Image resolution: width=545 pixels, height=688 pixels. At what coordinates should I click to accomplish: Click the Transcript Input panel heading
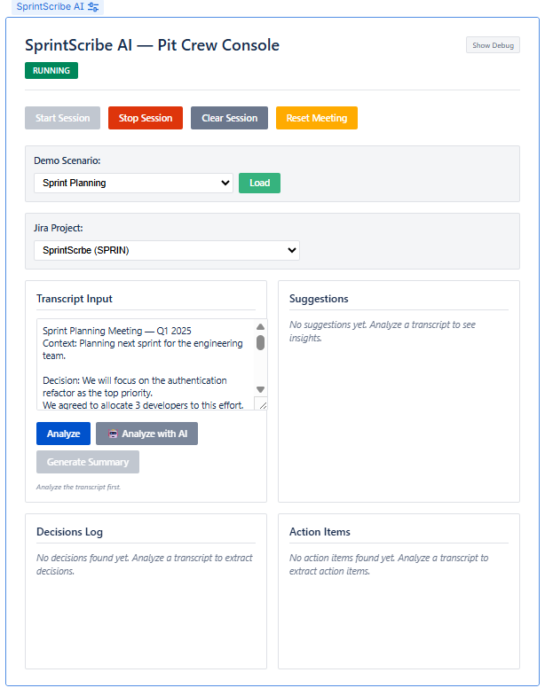pos(75,299)
